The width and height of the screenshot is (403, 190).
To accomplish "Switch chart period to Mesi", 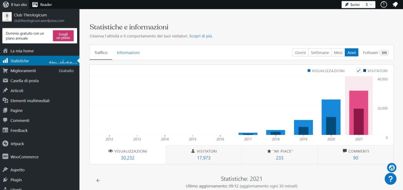I will pyautogui.click(x=338, y=53).
